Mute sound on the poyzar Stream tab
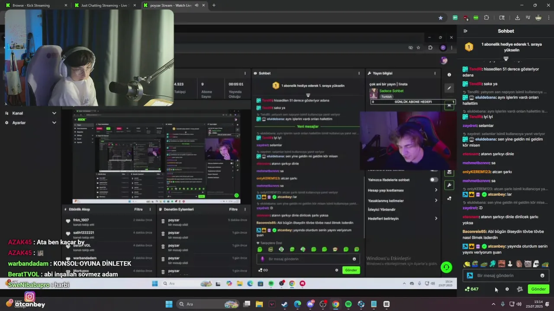Viewport: 554px width, 311px height. point(196,5)
